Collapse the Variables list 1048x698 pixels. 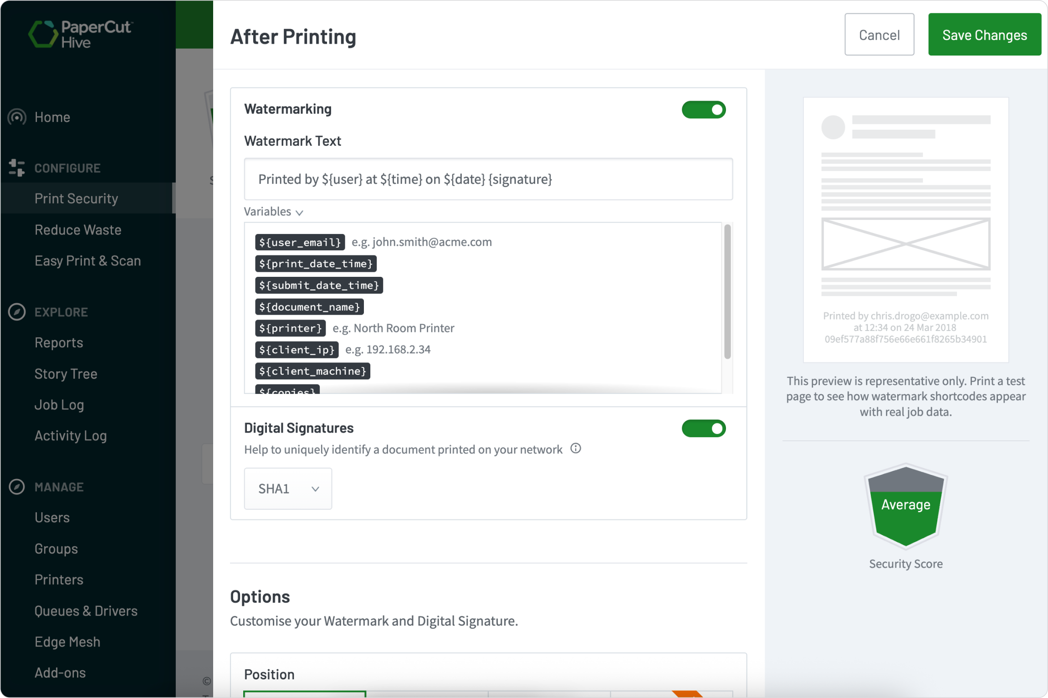(x=274, y=211)
